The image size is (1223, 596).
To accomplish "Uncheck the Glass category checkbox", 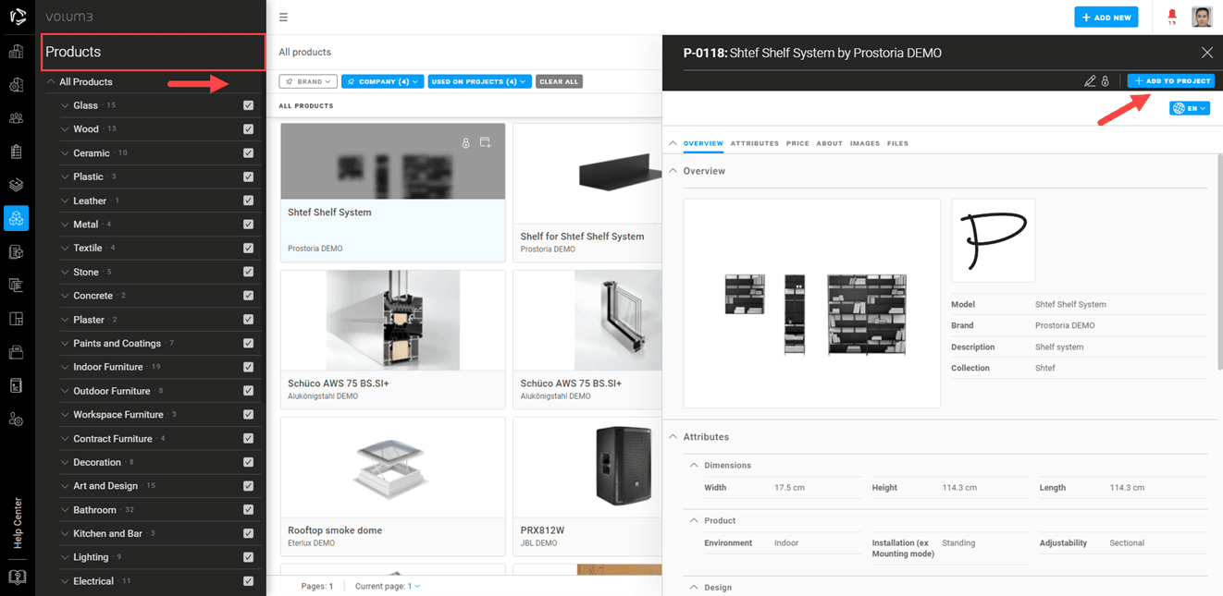I will pyautogui.click(x=248, y=105).
